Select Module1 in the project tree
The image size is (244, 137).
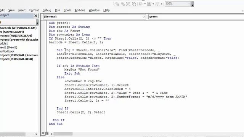point(4,43)
